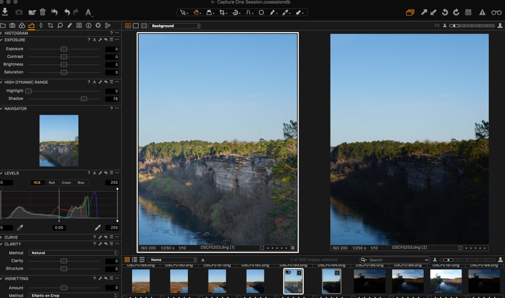Click the Exposure slider handle
Screen dimensions: 505x298
click(x=64, y=49)
